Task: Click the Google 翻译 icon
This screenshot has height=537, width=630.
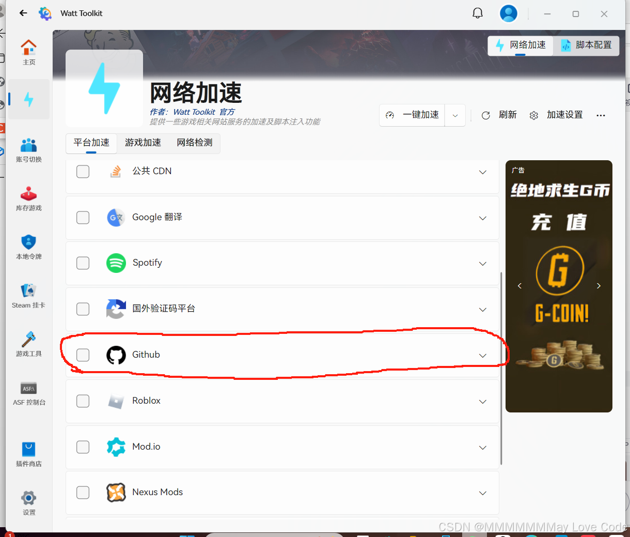Action: click(116, 218)
